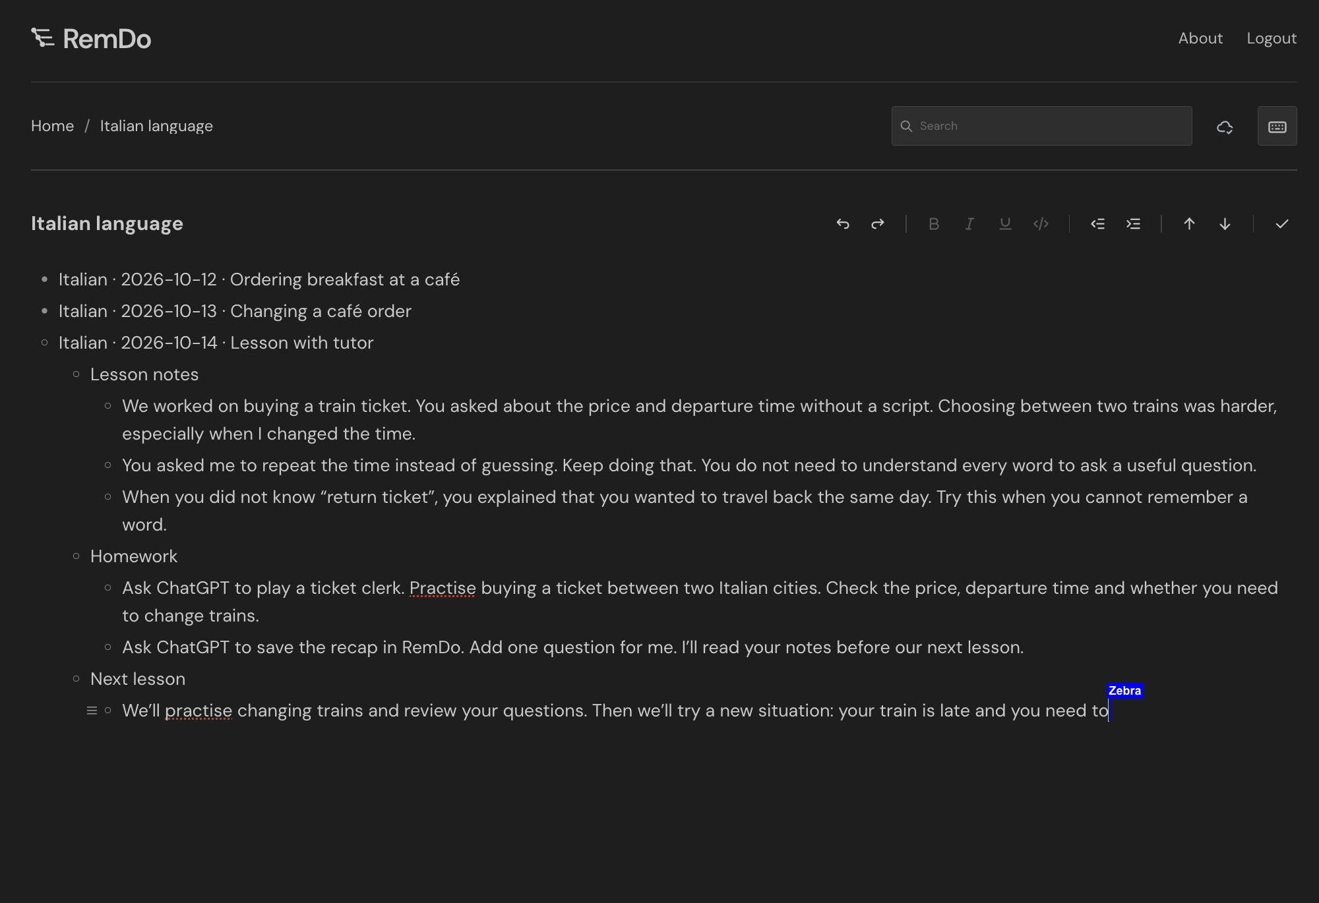Collapse the Homework bullet
Viewport: 1319px width, 903px height.
pos(76,556)
